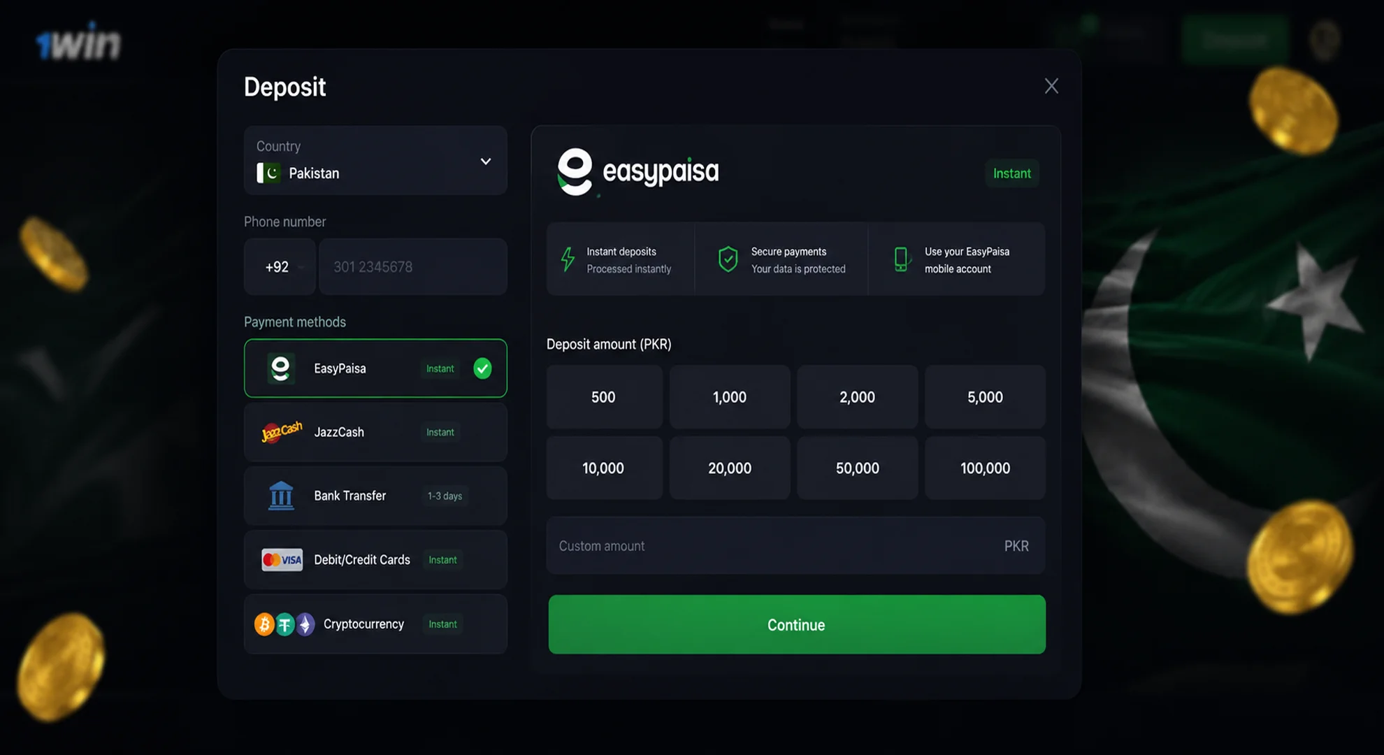
Task: Click the Mastercard Visa card icon
Action: pyautogui.click(x=282, y=559)
